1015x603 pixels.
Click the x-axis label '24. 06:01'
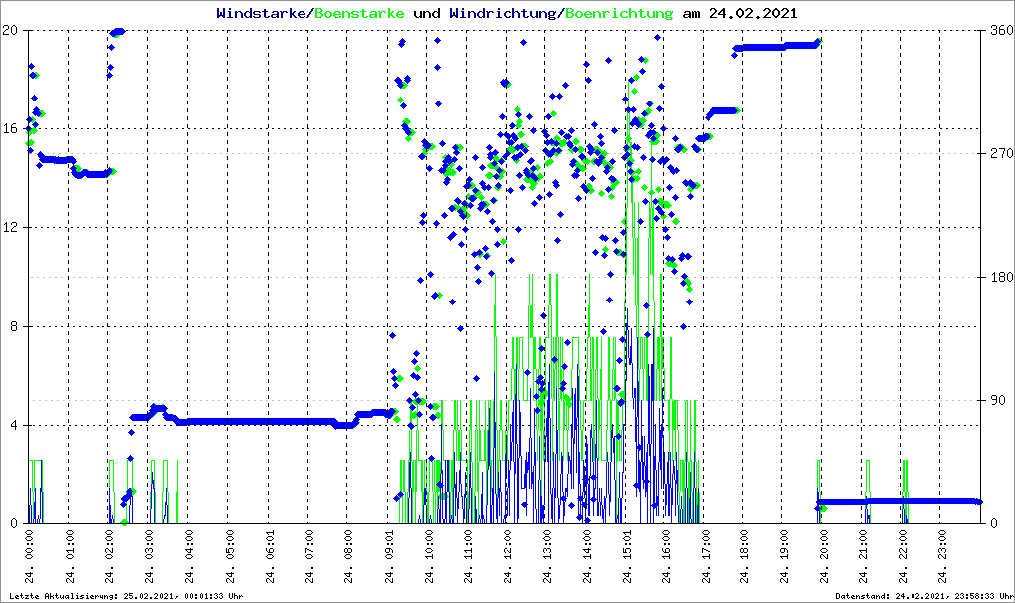(268, 556)
